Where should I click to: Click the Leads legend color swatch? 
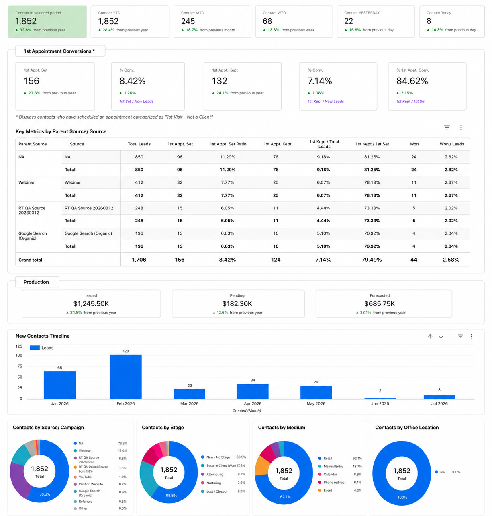[35, 348]
